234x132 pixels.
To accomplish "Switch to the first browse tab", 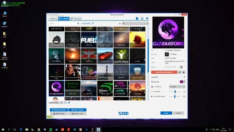I will coord(53,19).
